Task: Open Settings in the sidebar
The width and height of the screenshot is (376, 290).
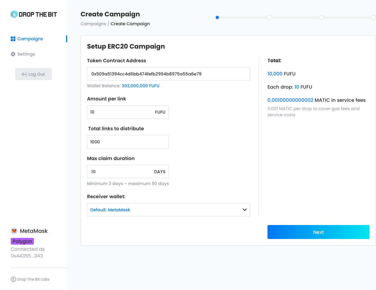Action: (x=26, y=54)
